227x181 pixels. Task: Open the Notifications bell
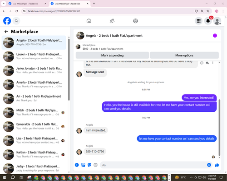(208, 21)
